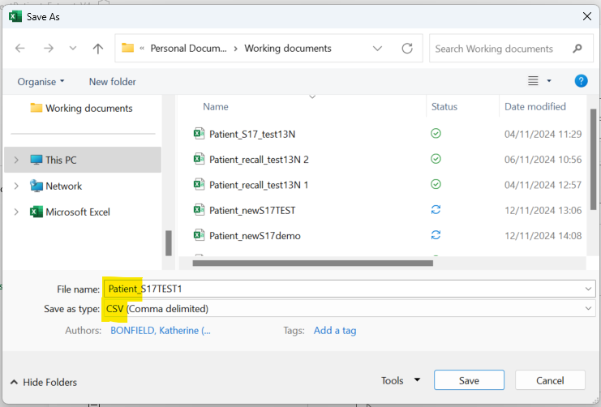Click the Excel icon of Patient_recall_test13N 2
Viewport: 601px width, 407px height.
tap(199, 159)
